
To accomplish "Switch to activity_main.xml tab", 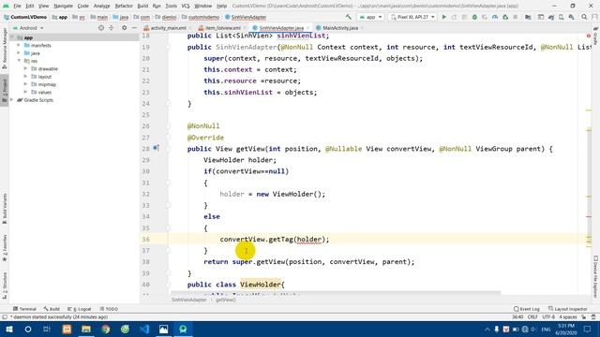I will click(169, 28).
